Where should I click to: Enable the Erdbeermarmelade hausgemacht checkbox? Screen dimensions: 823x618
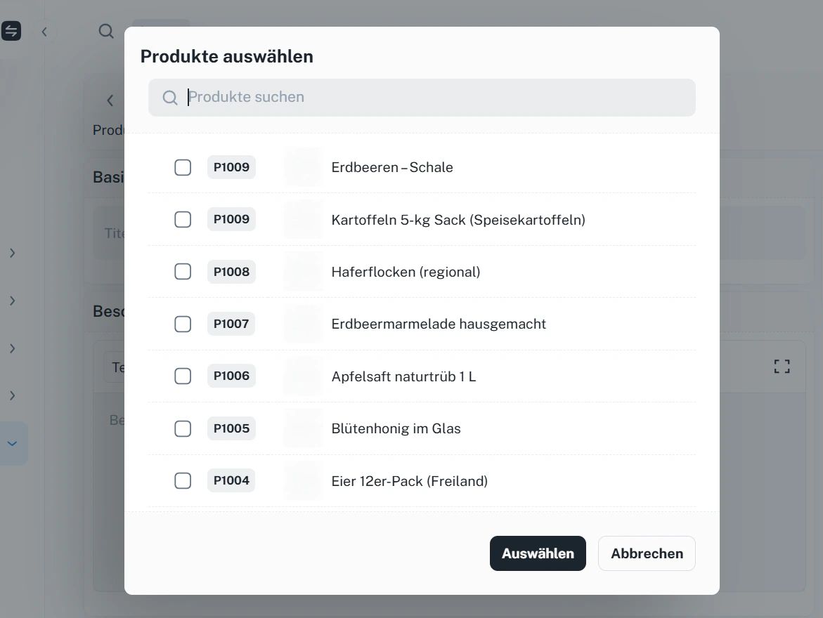click(x=183, y=324)
